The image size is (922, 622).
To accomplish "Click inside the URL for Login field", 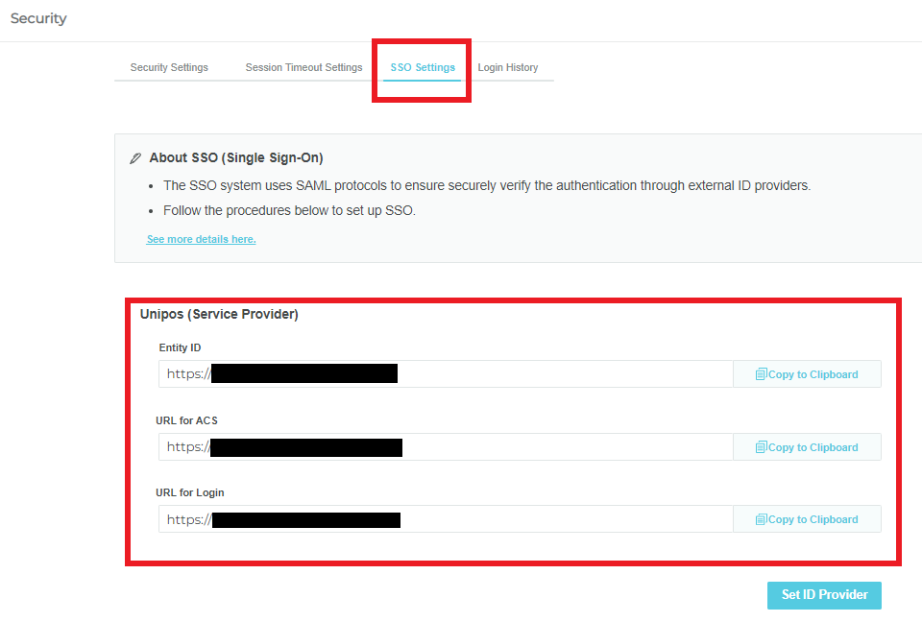I will point(446,519).
